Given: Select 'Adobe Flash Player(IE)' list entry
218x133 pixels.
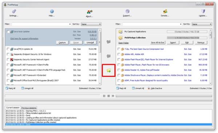Looking at the screenshot, I should (x=162, y=59).
